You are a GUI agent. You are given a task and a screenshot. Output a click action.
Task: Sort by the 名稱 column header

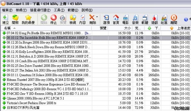(46, 28)
